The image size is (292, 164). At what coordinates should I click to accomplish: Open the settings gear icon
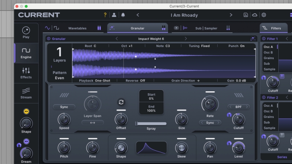264,15
